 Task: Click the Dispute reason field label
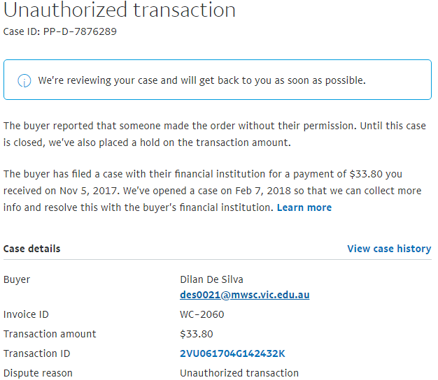pos(38,373)
